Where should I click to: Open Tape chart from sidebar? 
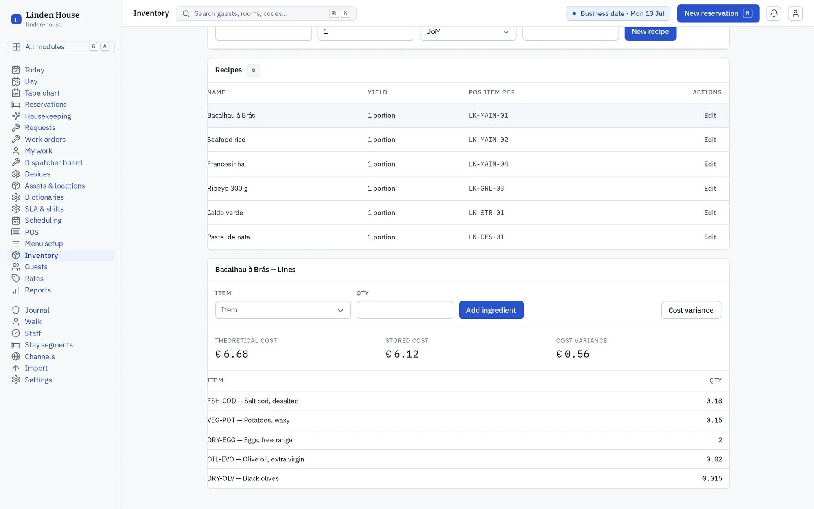tap(61, 93)
